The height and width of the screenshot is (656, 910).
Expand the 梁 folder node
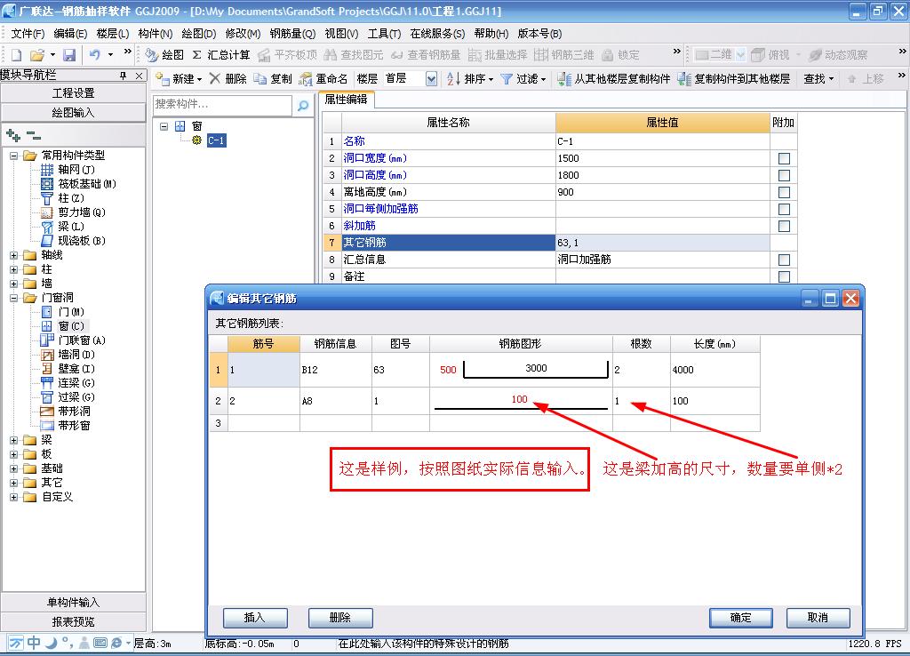click(x=14, y=440)
